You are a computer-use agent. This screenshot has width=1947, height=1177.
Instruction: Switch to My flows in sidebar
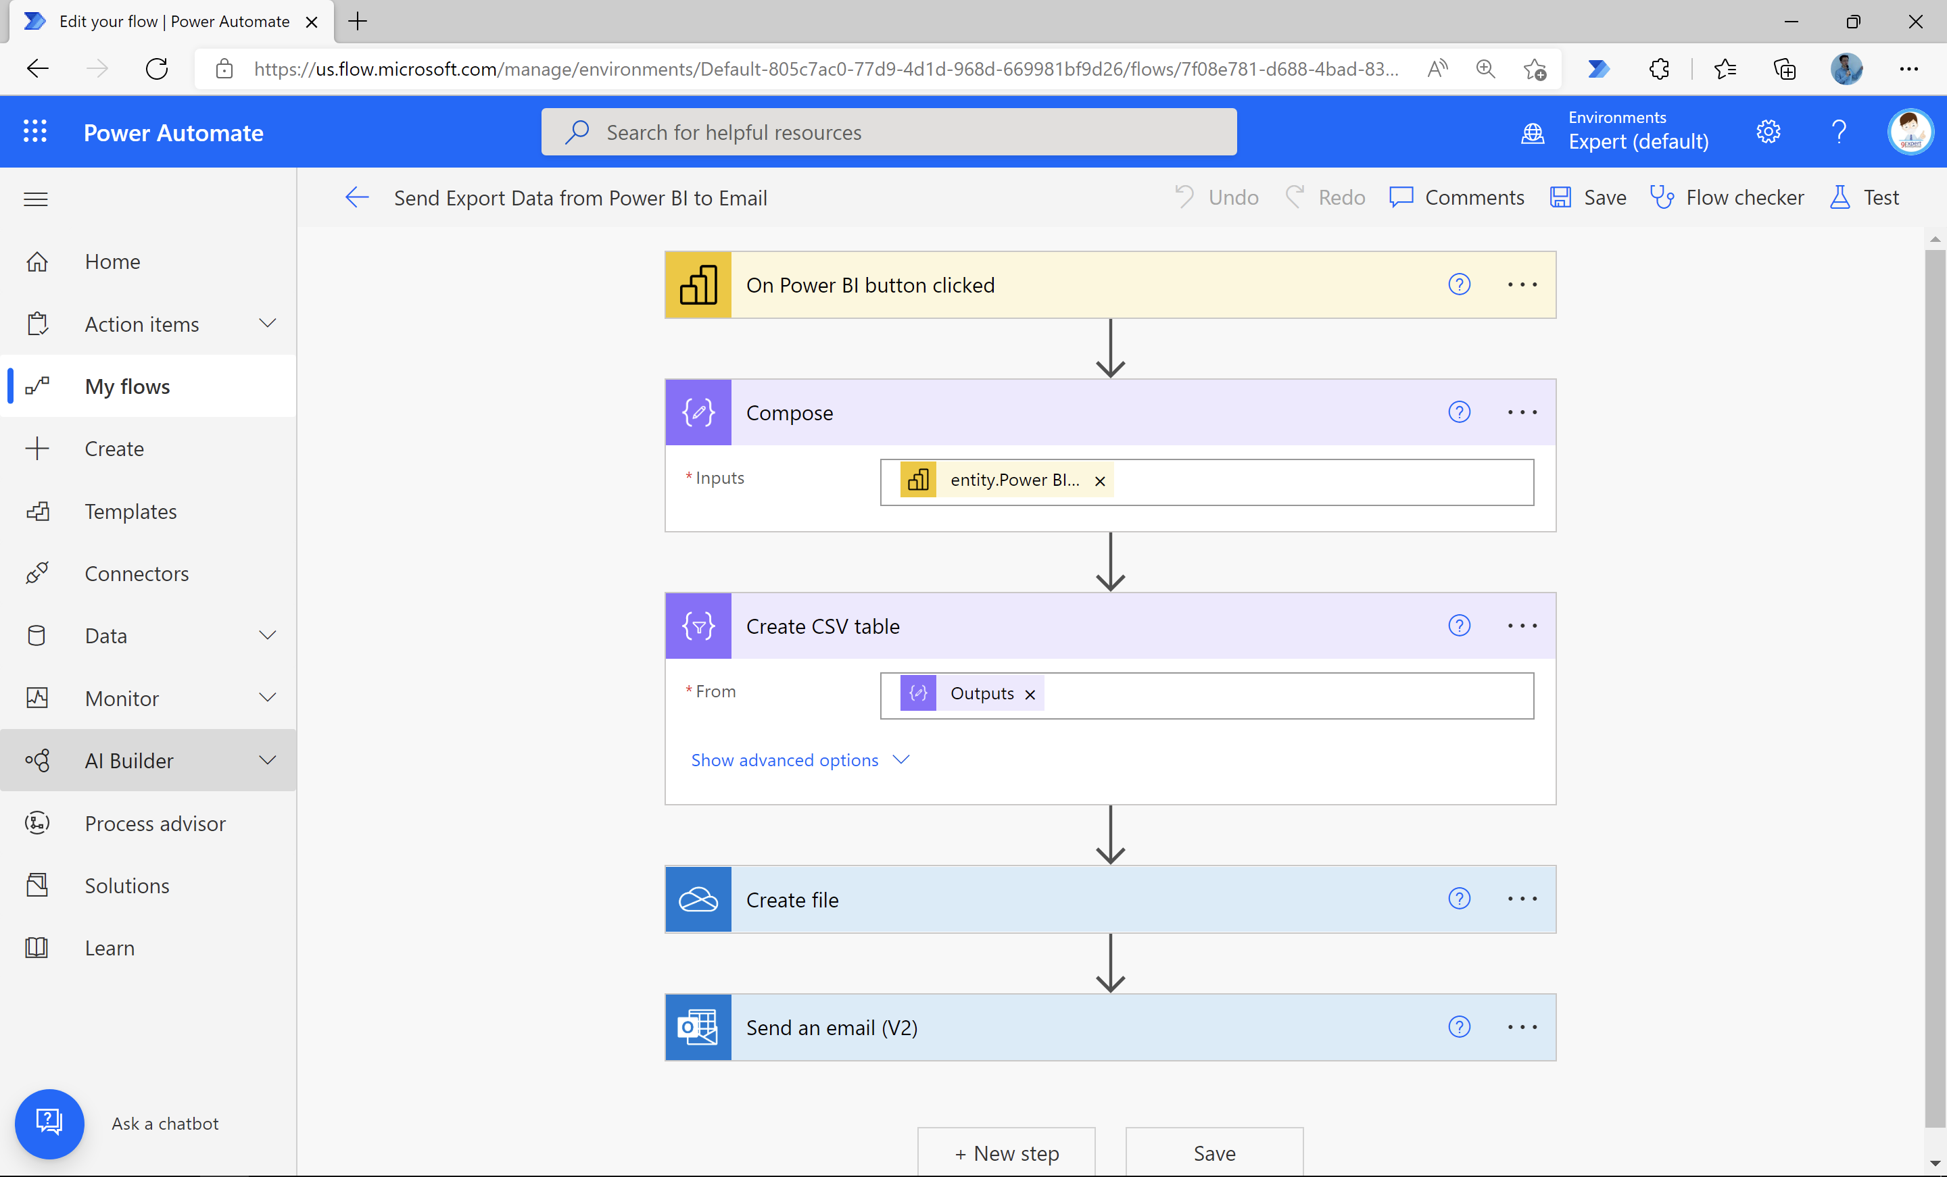point(127,386)
